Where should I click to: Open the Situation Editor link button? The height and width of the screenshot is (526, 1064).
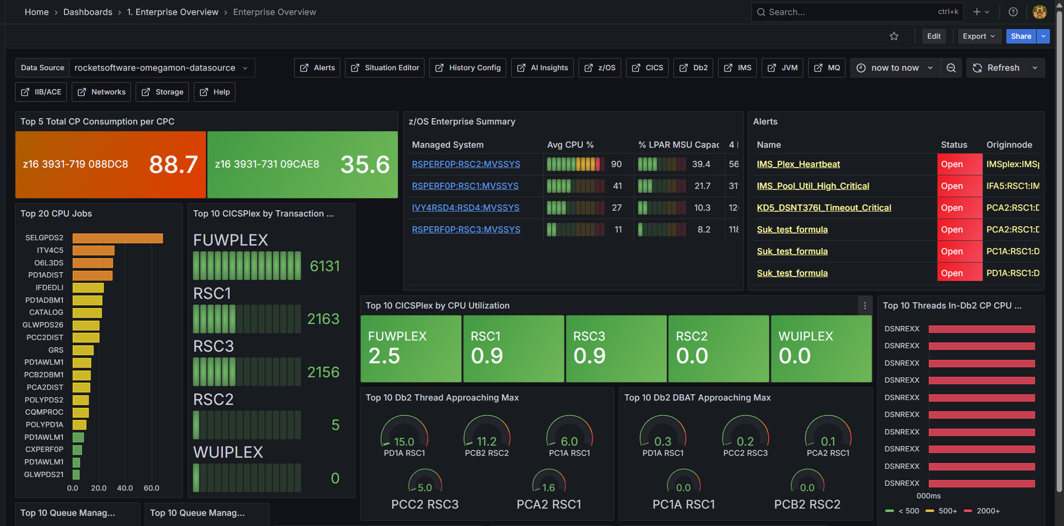tap(384, 68)
